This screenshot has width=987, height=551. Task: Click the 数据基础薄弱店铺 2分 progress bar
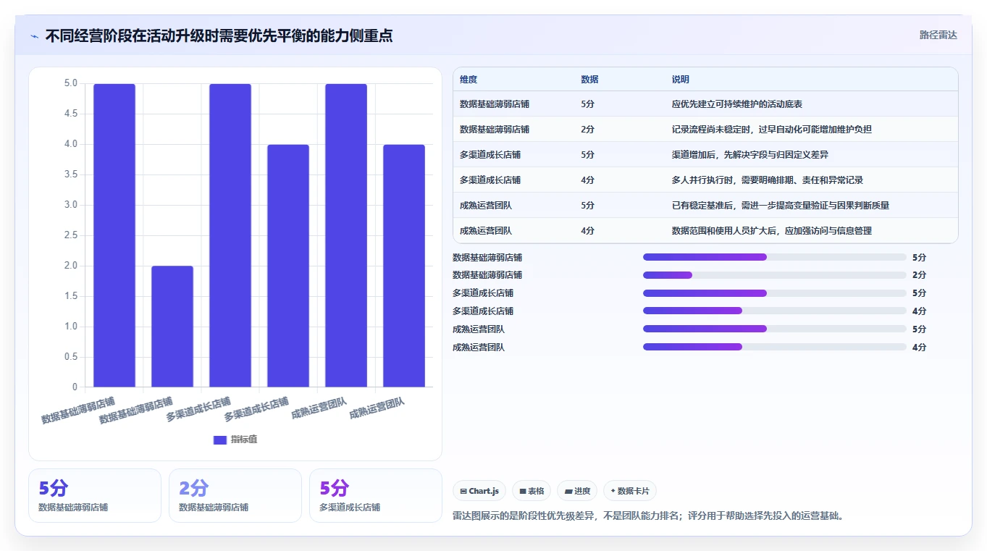(x=775, y=275)
